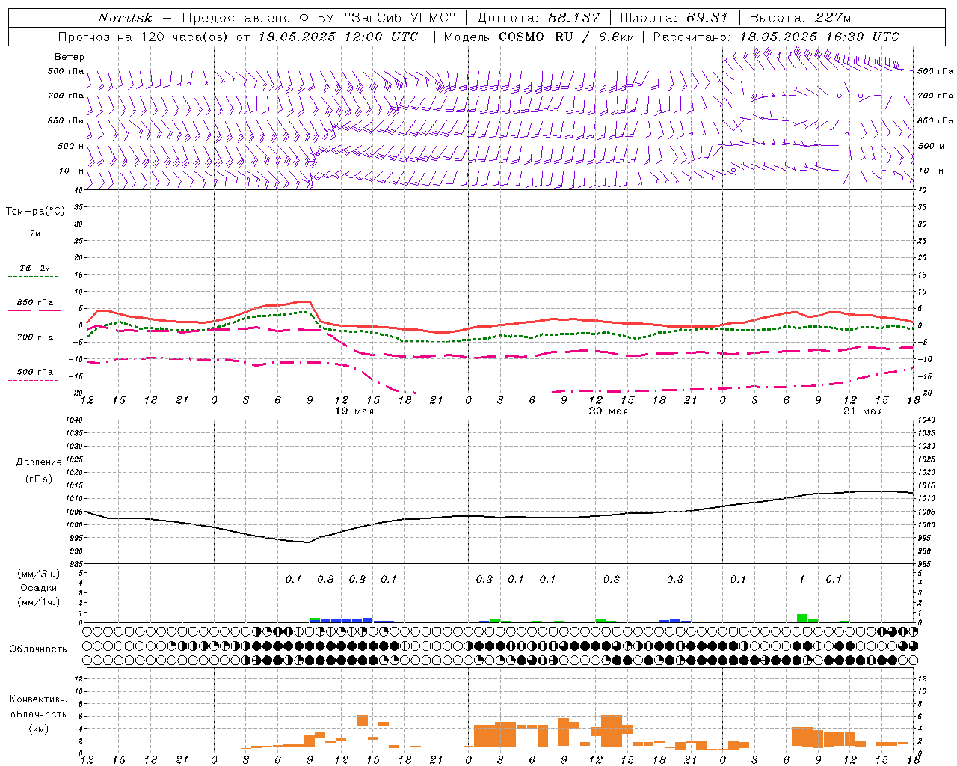
Task: Click the "500 гПа" temperature legend entry
Action: pos(35,372)
